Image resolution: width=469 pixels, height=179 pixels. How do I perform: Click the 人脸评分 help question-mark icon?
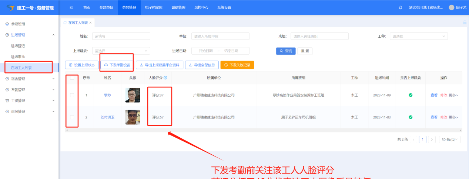(165, 78)
